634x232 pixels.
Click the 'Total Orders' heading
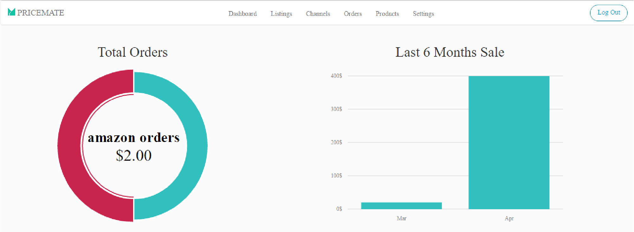(x=133, y=52)
